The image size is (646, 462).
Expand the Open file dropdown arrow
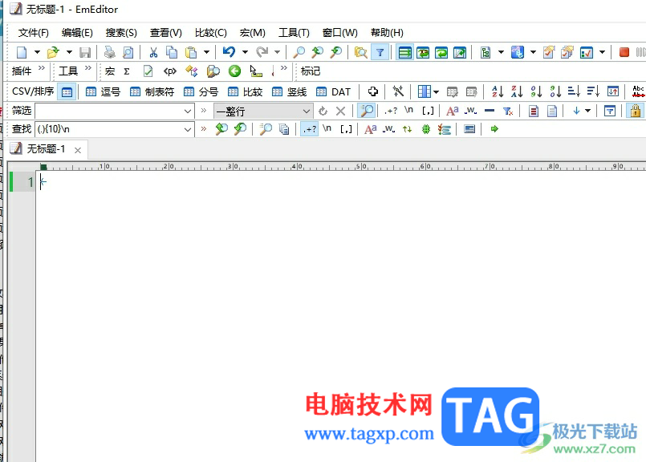pos(69,52)
